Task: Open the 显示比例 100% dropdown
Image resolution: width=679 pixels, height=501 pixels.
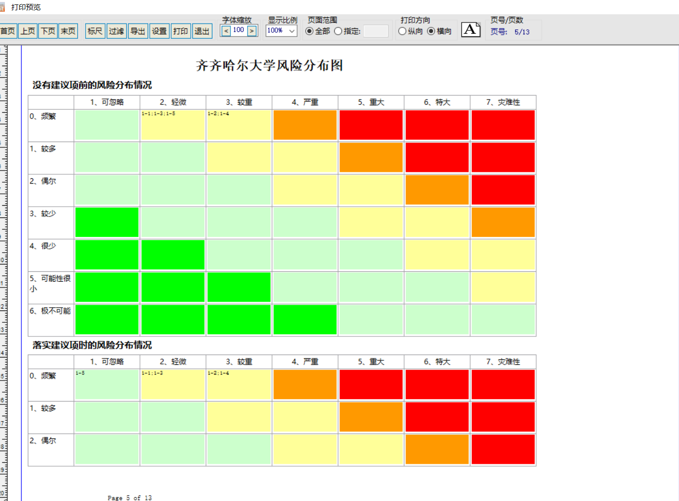Action: [281, 30]
